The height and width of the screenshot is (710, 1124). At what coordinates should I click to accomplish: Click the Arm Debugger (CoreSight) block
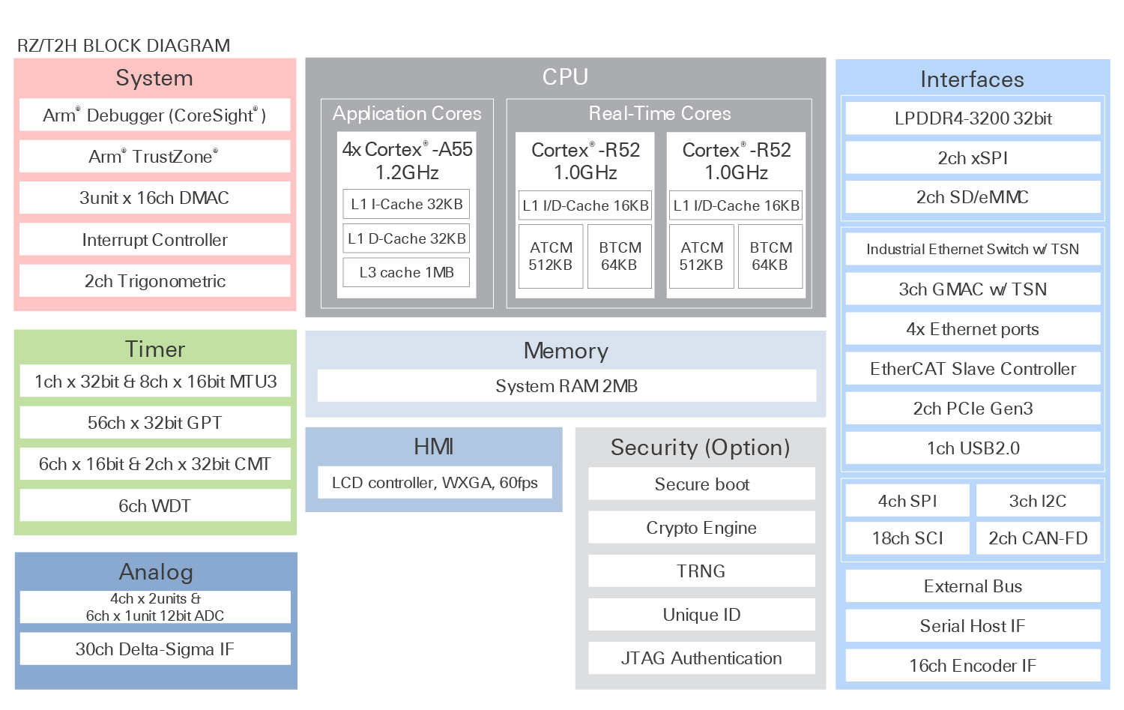click(154, 115)
